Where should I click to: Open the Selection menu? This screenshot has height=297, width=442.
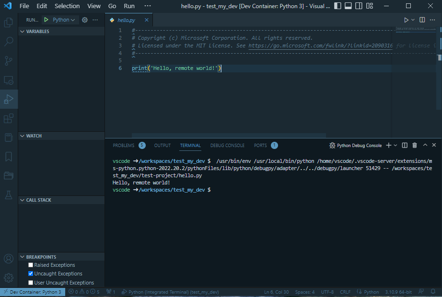[67, 6]
